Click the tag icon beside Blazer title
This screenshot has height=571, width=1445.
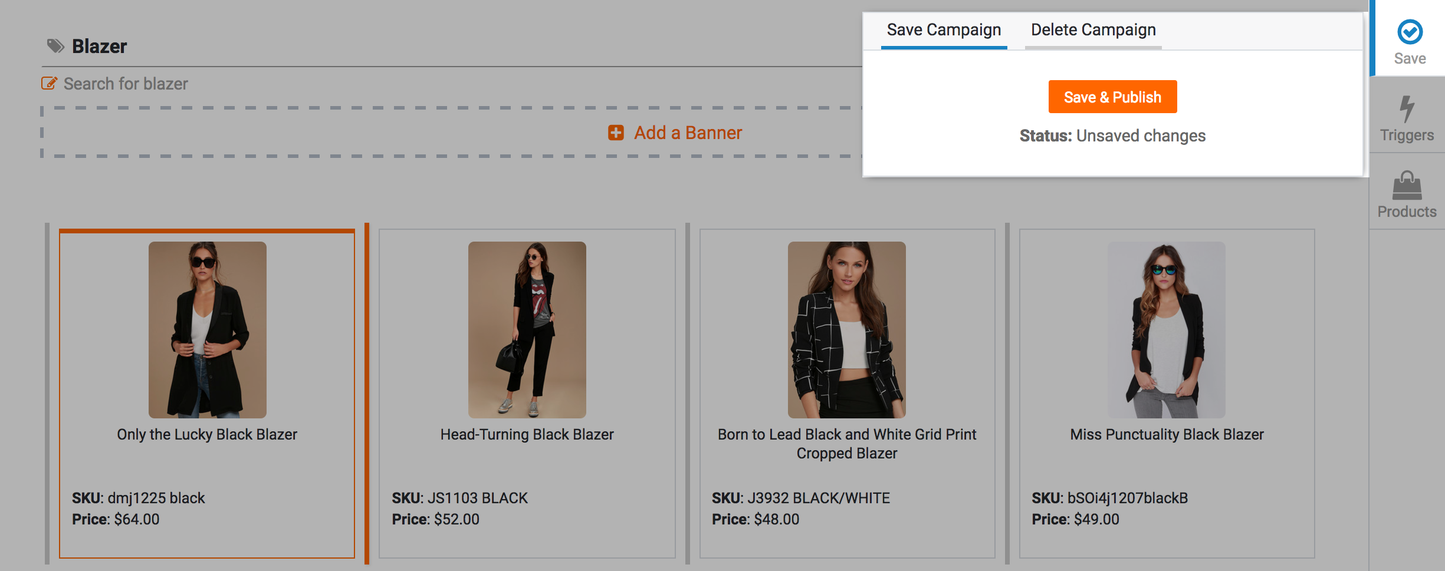tap(55, 46)
